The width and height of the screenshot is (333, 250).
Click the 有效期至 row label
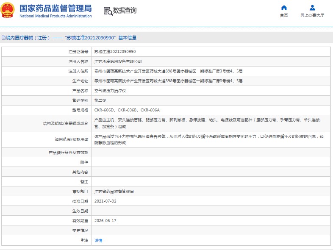[80, 221]
